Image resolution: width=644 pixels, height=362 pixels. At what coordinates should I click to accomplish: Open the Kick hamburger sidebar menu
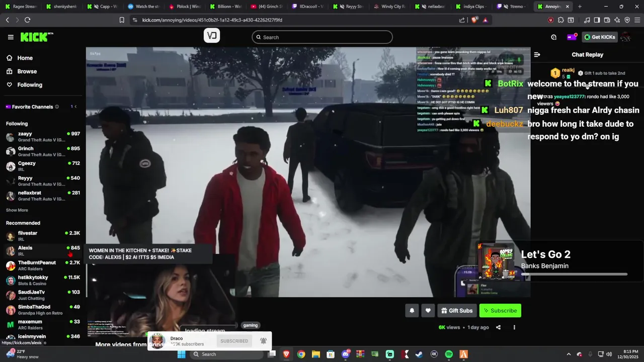coord(11,37)
